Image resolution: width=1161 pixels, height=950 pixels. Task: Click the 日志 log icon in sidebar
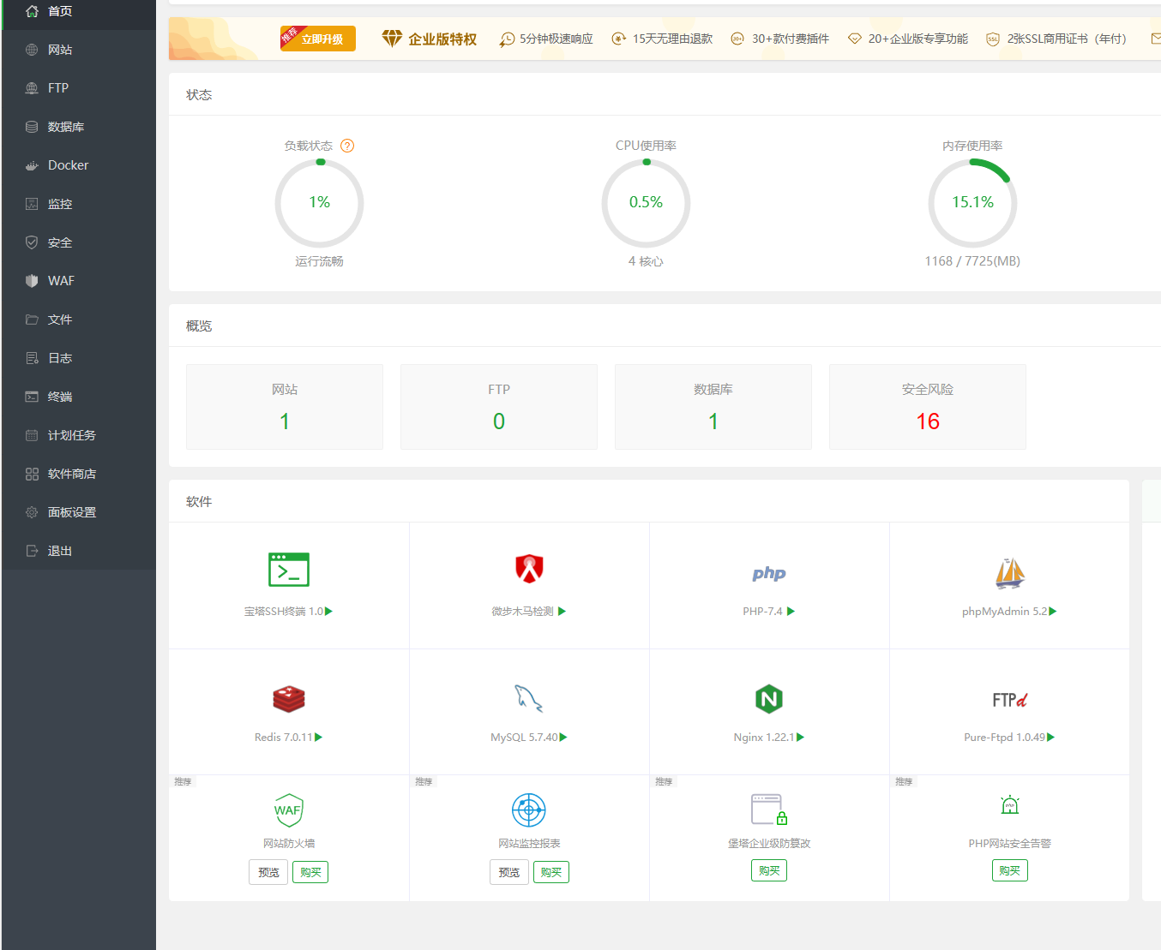pyautogui.click(x=32, y=358)
